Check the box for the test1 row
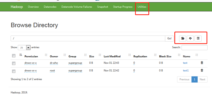 point(14,71)
